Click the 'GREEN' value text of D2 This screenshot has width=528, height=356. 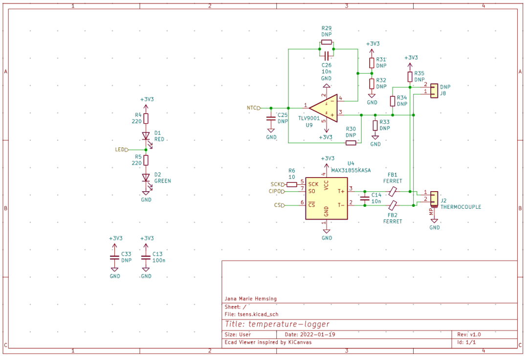(x=163, y=181)
